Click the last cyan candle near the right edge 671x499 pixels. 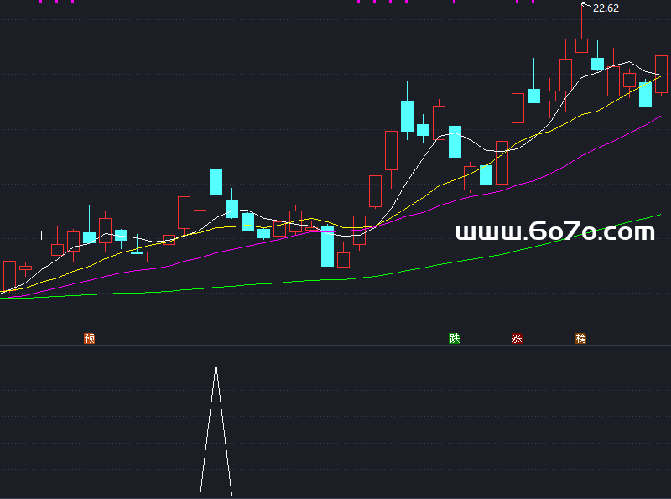(645, 94)
